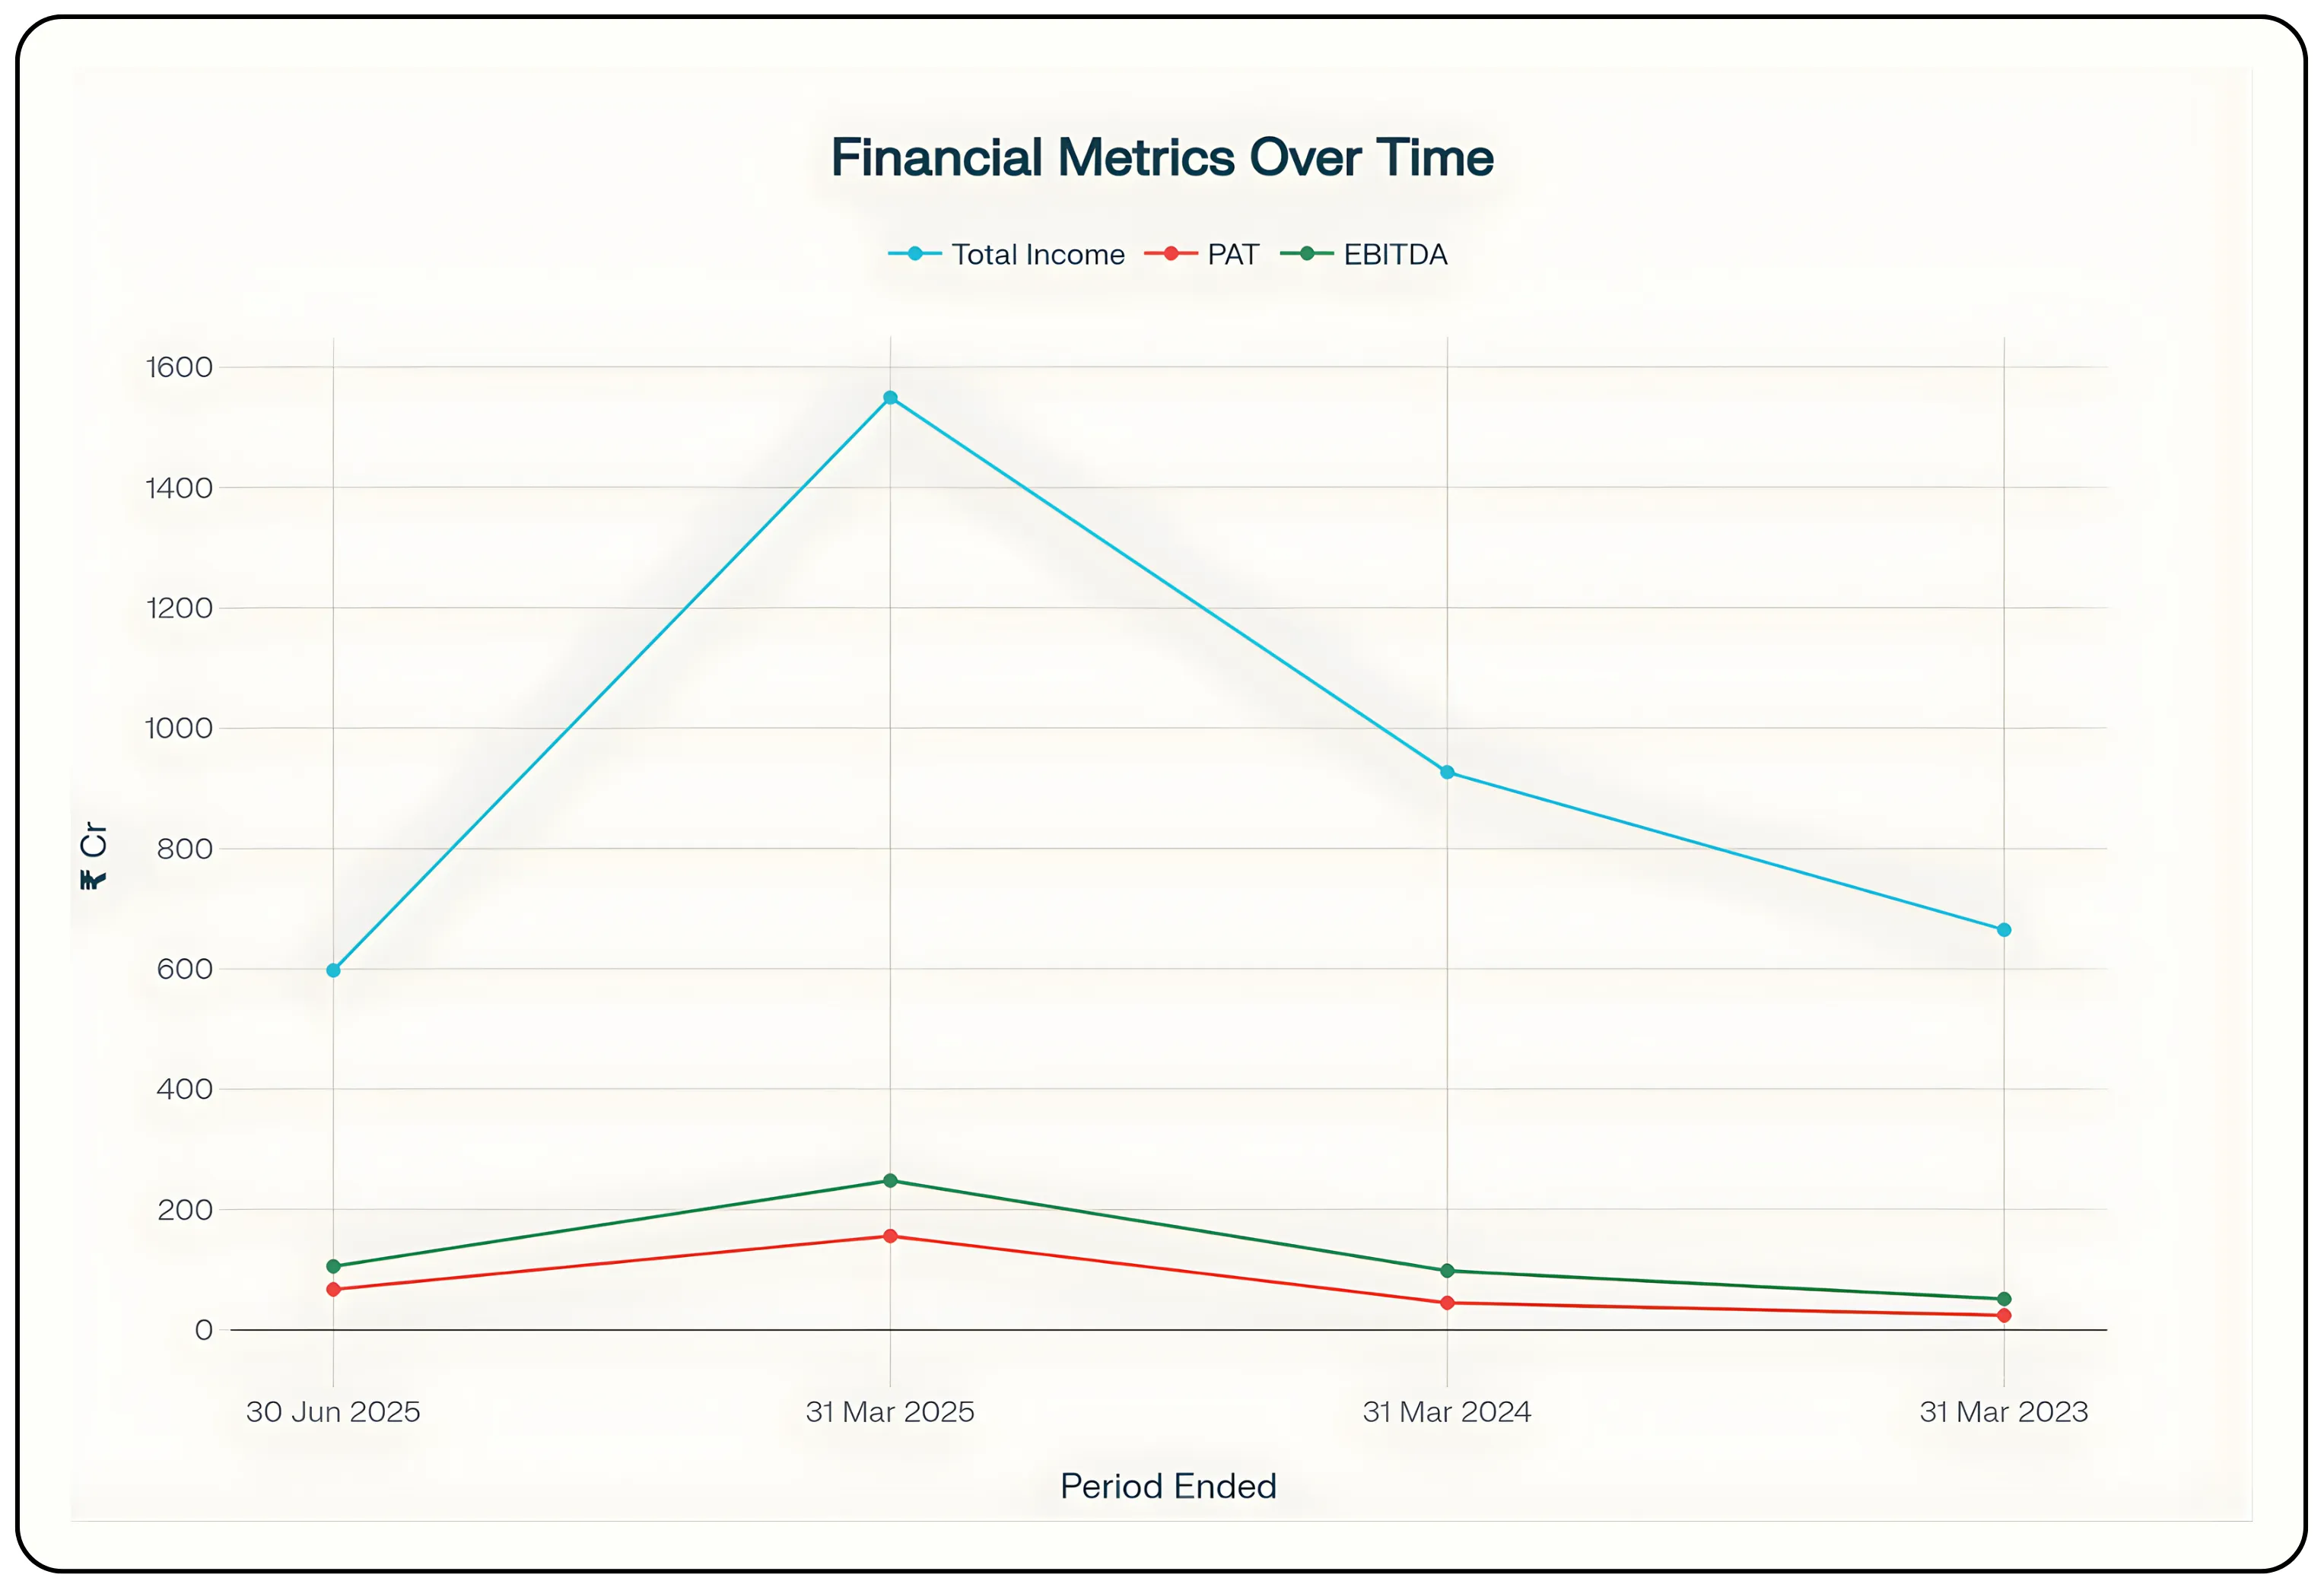Select EBITDA point at 30 Jun 2025
The height and width of the screenshot is (1584, 2324).
333,1266
